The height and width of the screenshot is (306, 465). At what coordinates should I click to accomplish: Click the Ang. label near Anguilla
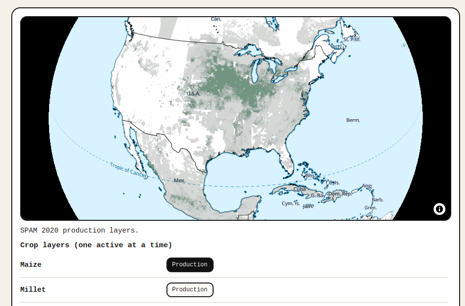click(x=366, y=186)
